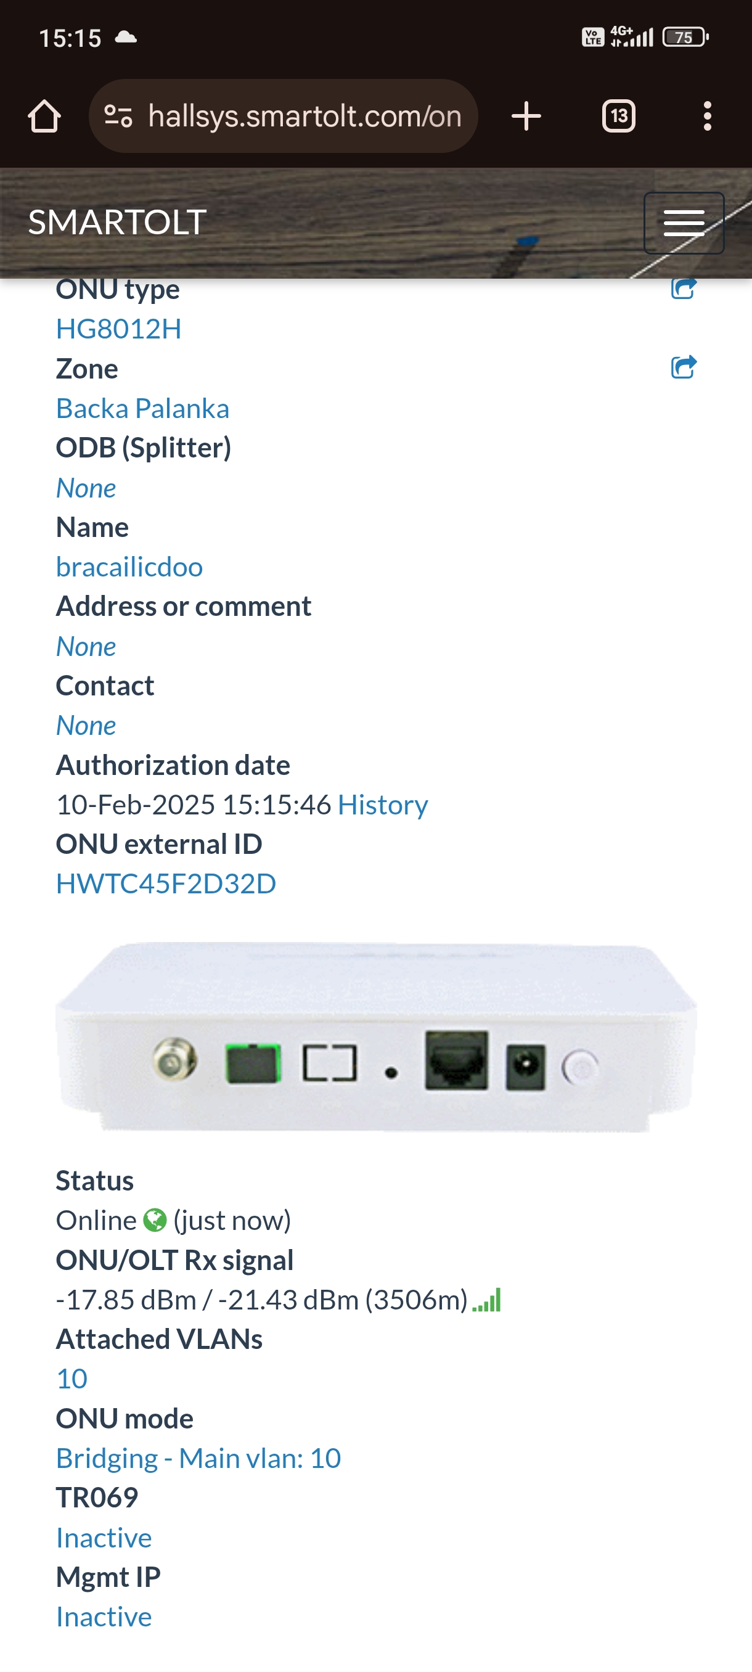Image resolution: width=752 pixels, height=1672 pixels.
Task: Click the move icon beside Zone
Action: point(684,367)
